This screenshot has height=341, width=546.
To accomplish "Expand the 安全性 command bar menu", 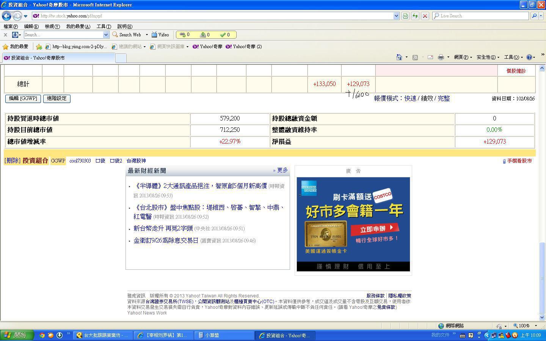I will click(x=488, y=57).
